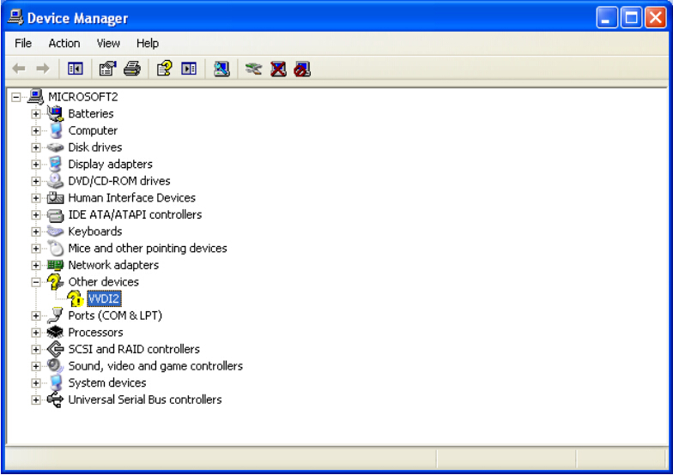The width and height of the screenshot is (673, 475).
Task: Click the Update Driver toolbar icon
Action: pos(254,69)
